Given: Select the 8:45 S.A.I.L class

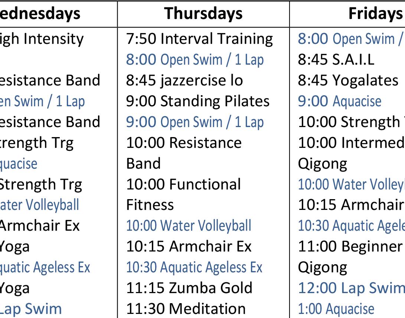Looking at the screenshot, I should (336, 59).
